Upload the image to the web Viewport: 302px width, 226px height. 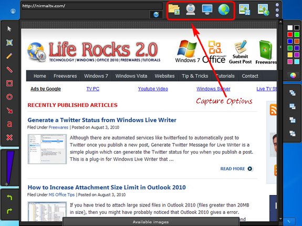tap(263, 9)
